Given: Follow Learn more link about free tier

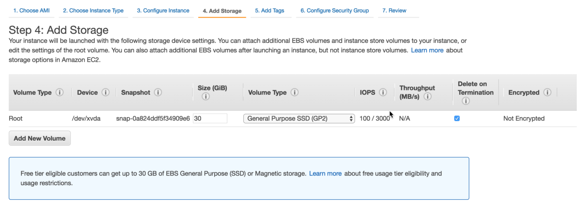Looking at the screenshot, I should pyautogui.click(x=325, y=173).
